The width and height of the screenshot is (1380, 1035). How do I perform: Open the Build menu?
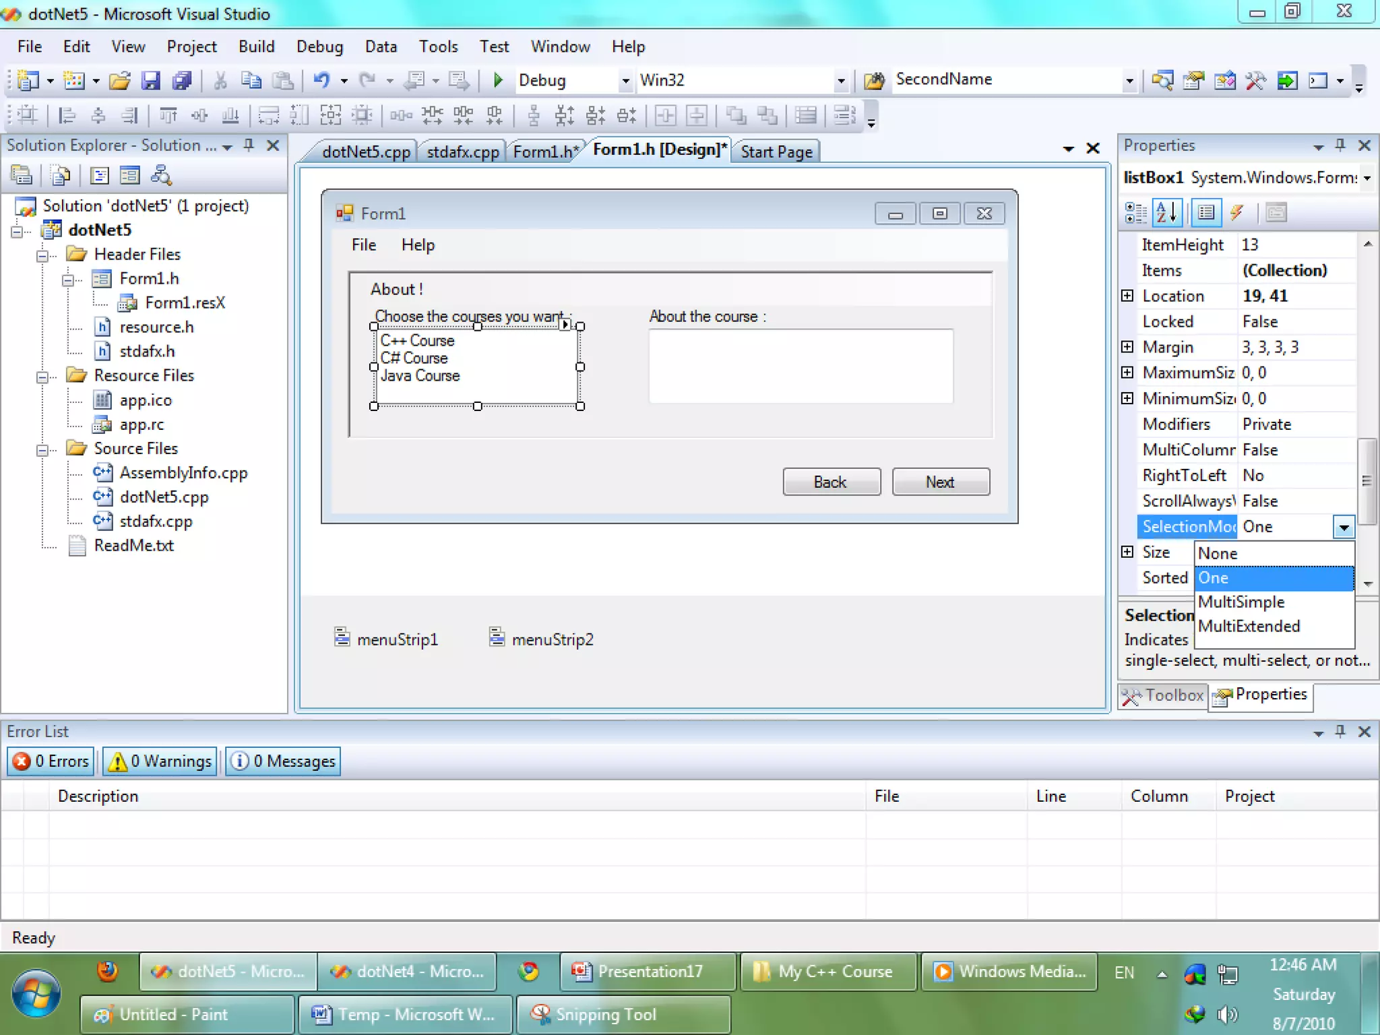256,46
